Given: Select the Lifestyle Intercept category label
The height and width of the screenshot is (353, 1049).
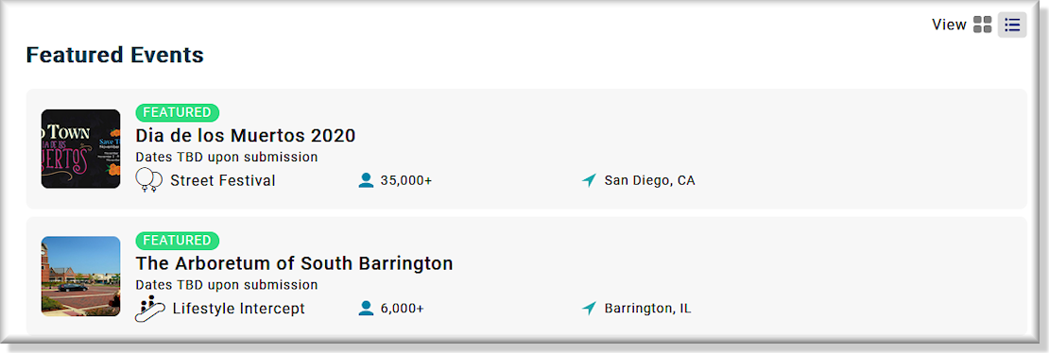Looking at the screenshot, I should coord(239,309).
